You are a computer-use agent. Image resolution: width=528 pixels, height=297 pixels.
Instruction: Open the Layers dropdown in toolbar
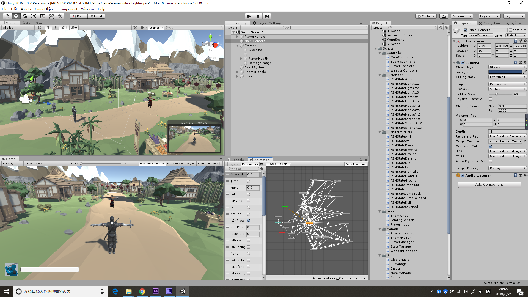(489, 16)
